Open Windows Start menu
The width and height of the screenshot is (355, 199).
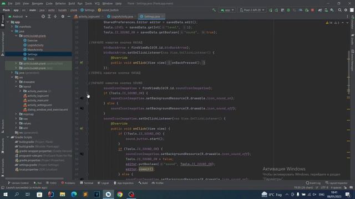point(5,194)
